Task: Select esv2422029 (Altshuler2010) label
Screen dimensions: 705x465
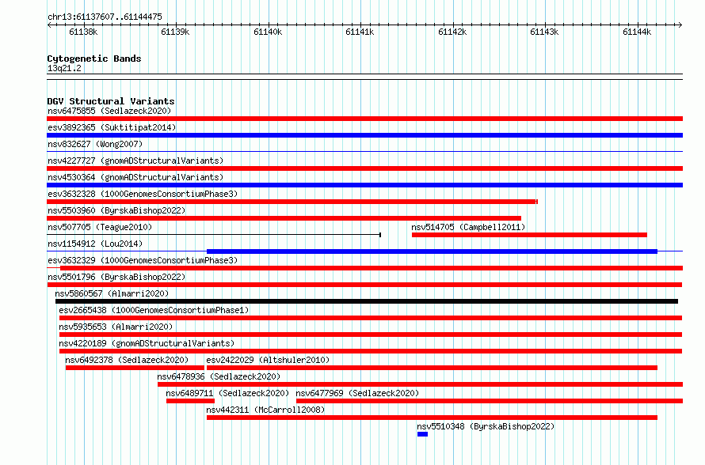Action: click(x=268, y=360)
